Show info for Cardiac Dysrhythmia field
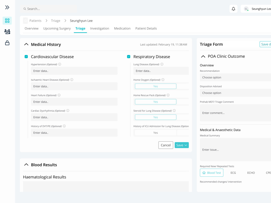The height and width of the screenshot is (203, 271). (x=68, y=111)
